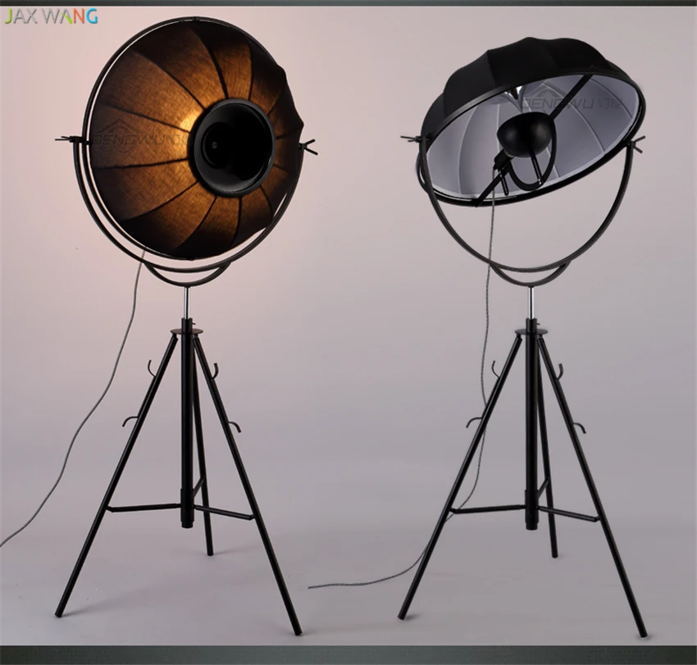Viewport: 697px width, 665px height.
Task: Click right lamp's left-side pivot knob
Action: tap(411, 139)
